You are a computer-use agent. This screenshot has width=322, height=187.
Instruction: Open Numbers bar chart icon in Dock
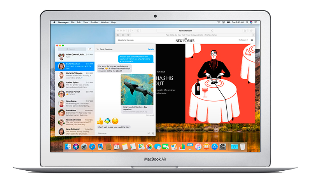pyautogui.click(x=182, y=147)
